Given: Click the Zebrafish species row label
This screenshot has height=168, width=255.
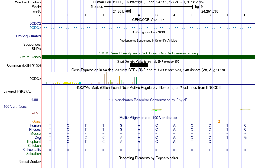Looking at the screenshot, I should point(34,154).
